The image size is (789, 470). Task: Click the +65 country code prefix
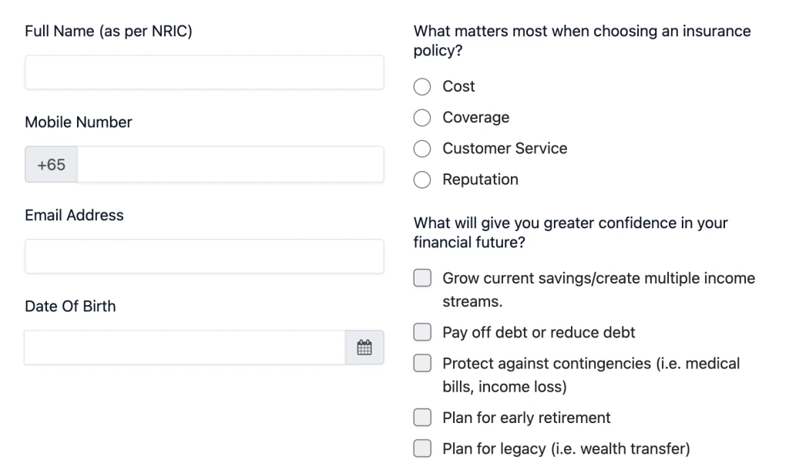click(52, 165)
